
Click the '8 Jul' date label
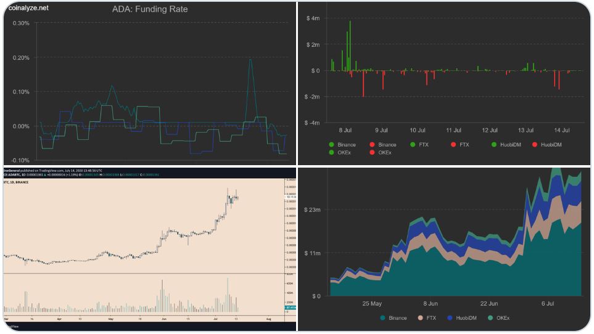pos(345,130)
